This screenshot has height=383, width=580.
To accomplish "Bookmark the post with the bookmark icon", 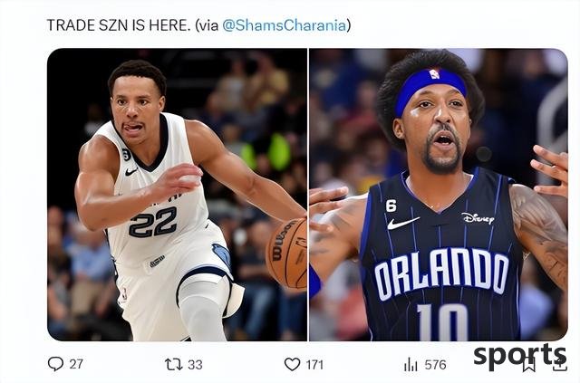I will click(x=528, y=365).
